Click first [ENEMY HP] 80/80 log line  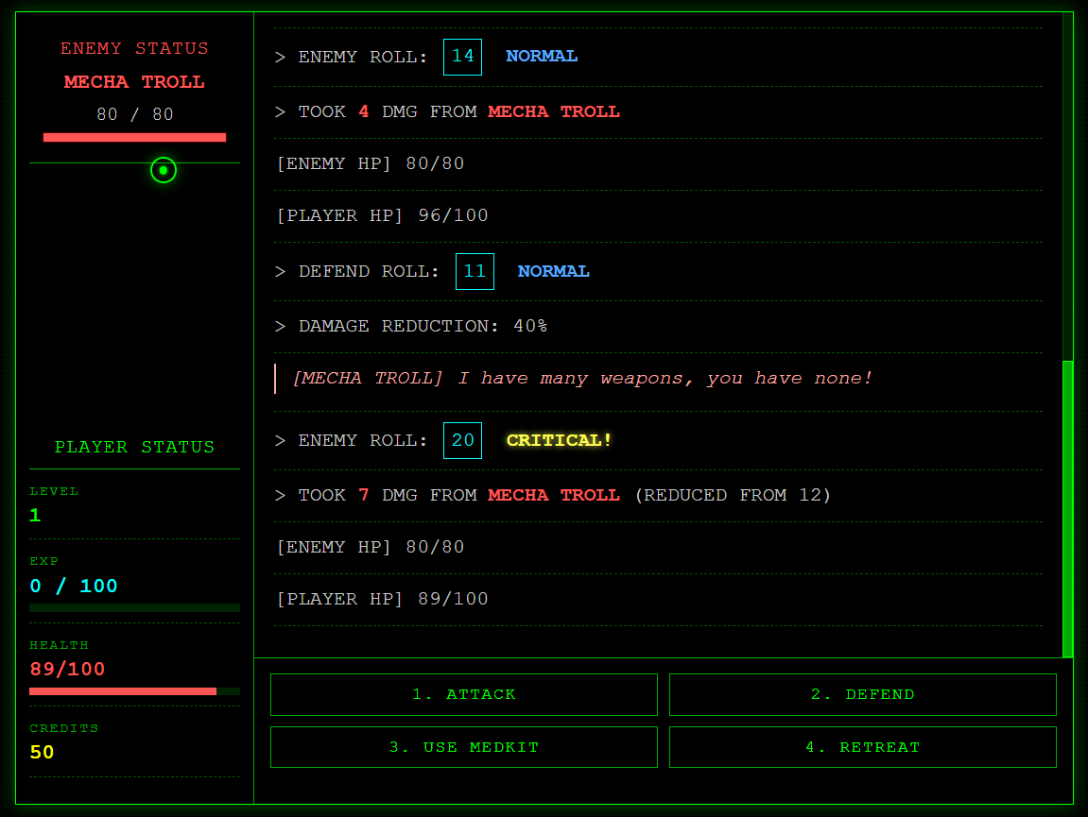click(x=659, y=163)
